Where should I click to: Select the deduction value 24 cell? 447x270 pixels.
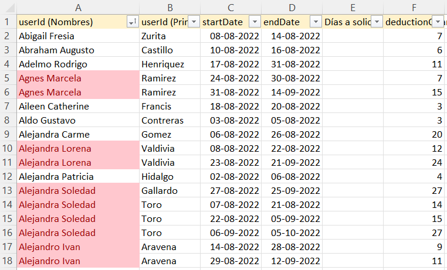click(x=414, y=162)
